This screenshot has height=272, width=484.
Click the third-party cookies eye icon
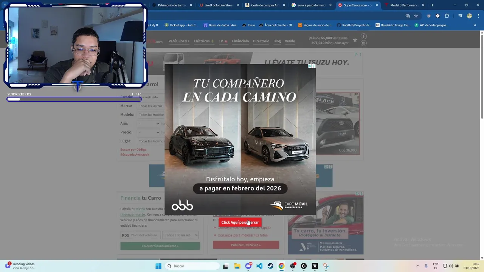coord(408,16)
